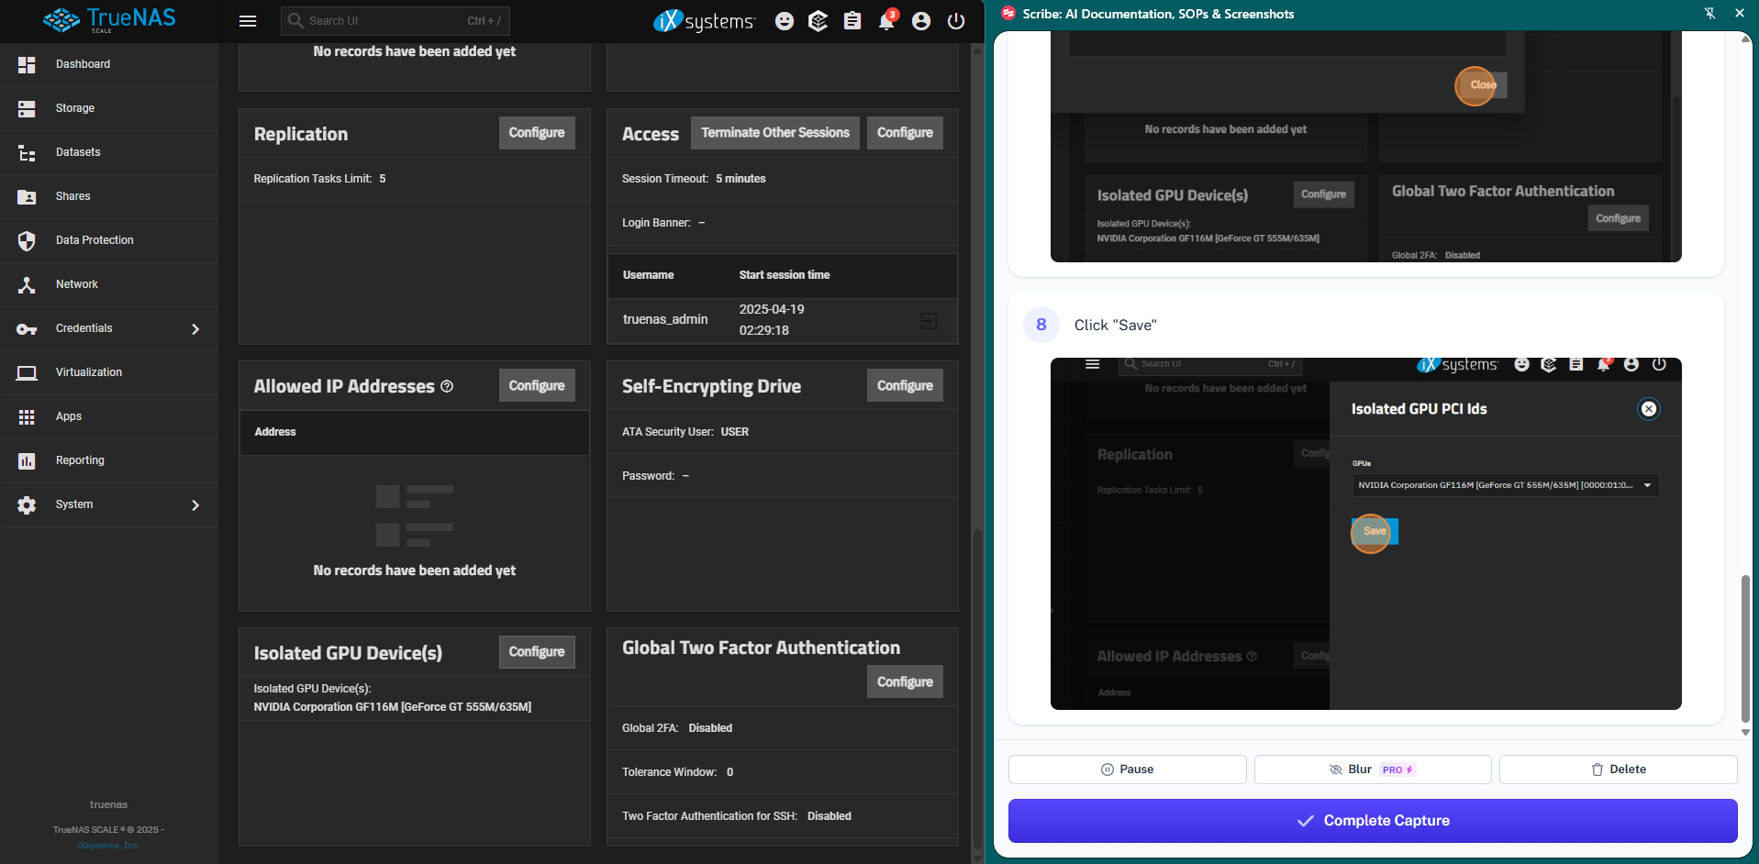Screen dimensions: 1759x864
Task: Delete the Scribe capture step
Action: coord(1618,770)
